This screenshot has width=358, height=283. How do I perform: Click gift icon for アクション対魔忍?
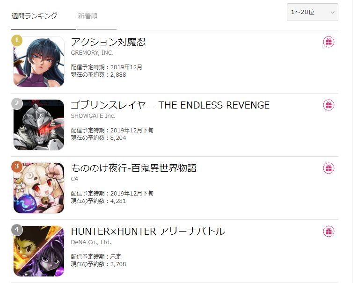click(329, 42)
